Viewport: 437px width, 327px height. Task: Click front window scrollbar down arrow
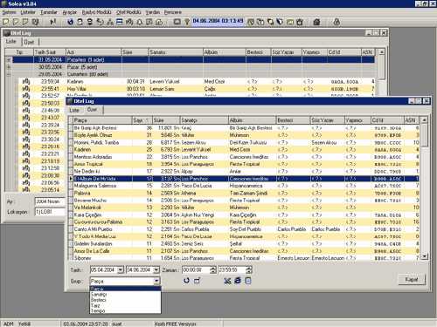(425, 256)
